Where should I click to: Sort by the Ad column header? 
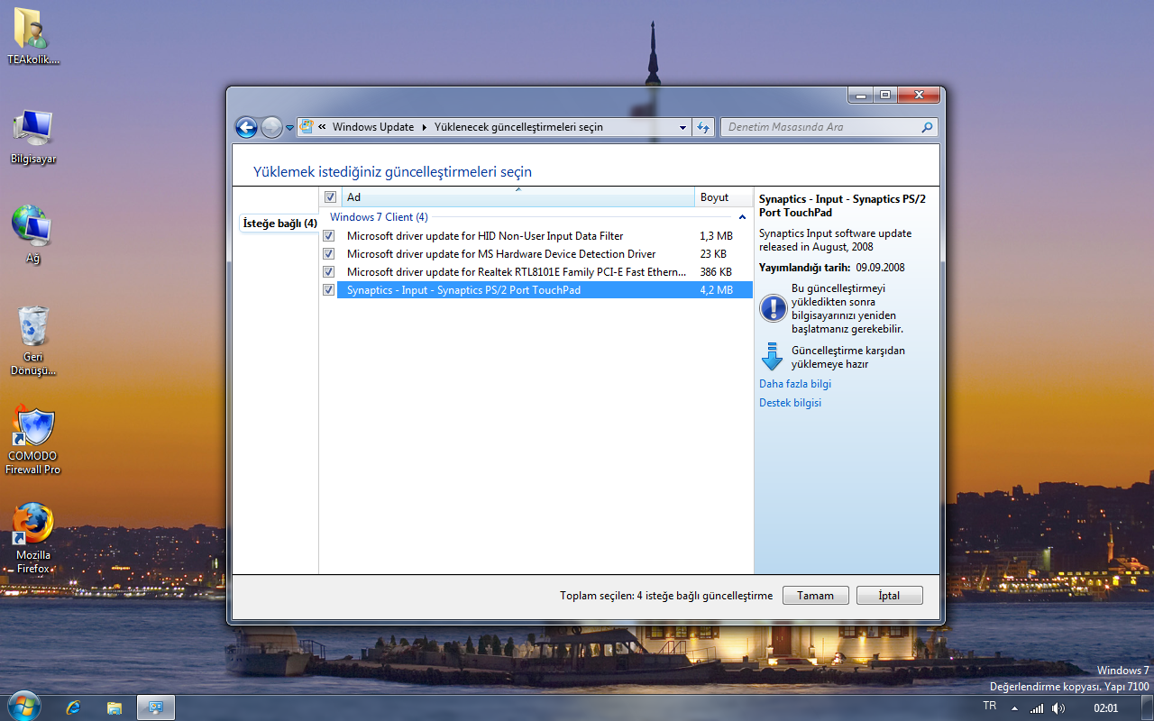518,197
